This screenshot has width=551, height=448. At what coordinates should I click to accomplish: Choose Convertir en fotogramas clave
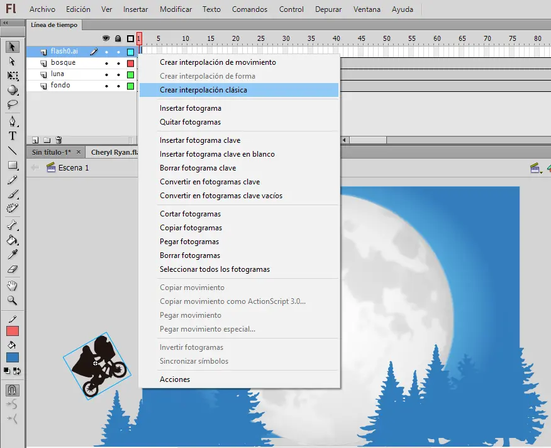[239, 182]
